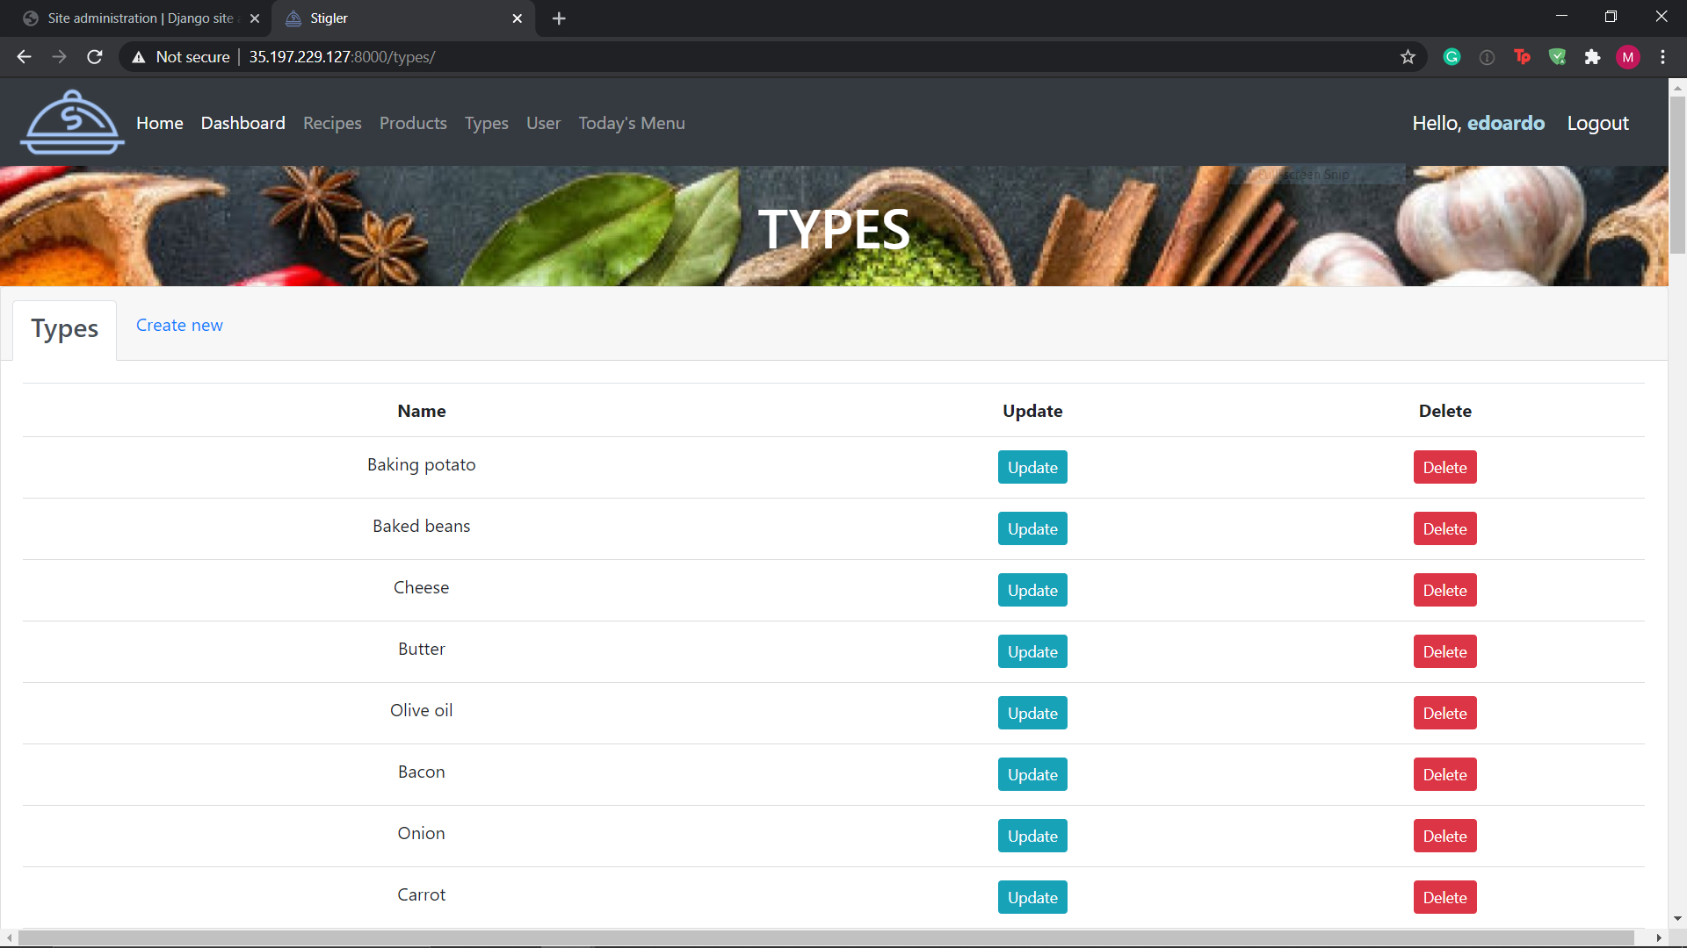Click the Stigler cloche logo icon
This screenshot has height=948, width=1687.
point(72,123)
